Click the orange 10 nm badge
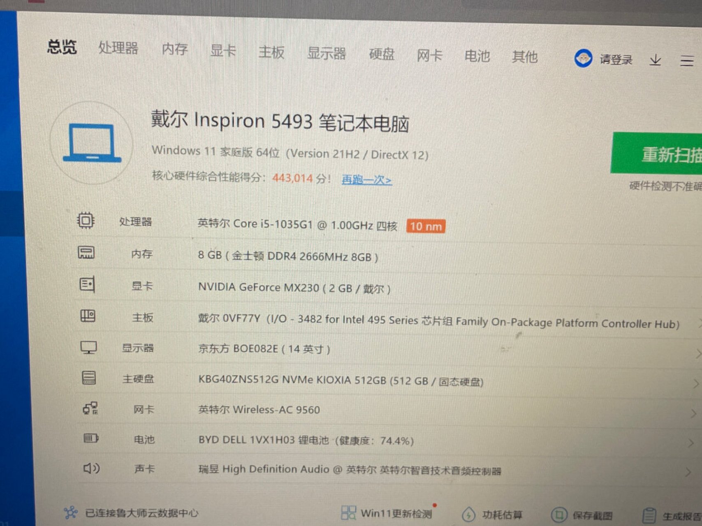This screenshot has width=702, height=526. tap(426, 226)
